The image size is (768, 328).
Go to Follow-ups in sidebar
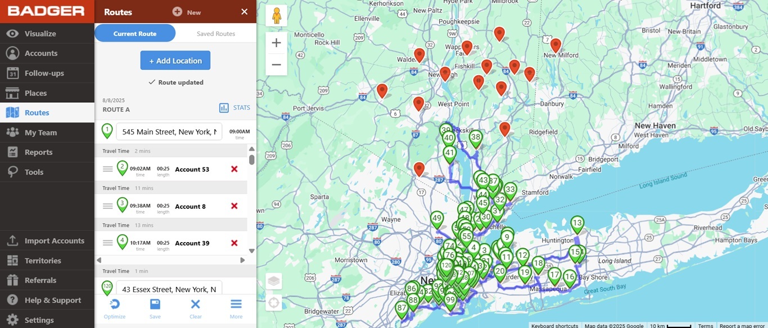(47, 73)
